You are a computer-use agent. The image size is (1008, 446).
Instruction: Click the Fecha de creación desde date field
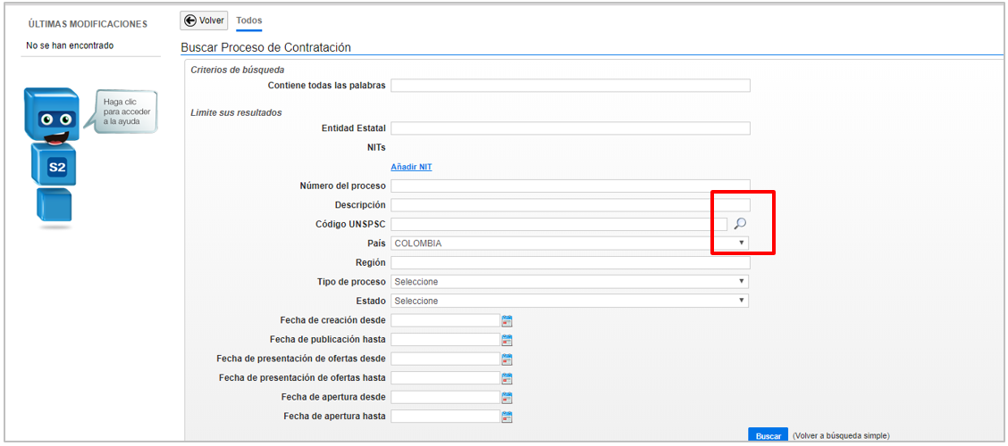click(446, 320)
